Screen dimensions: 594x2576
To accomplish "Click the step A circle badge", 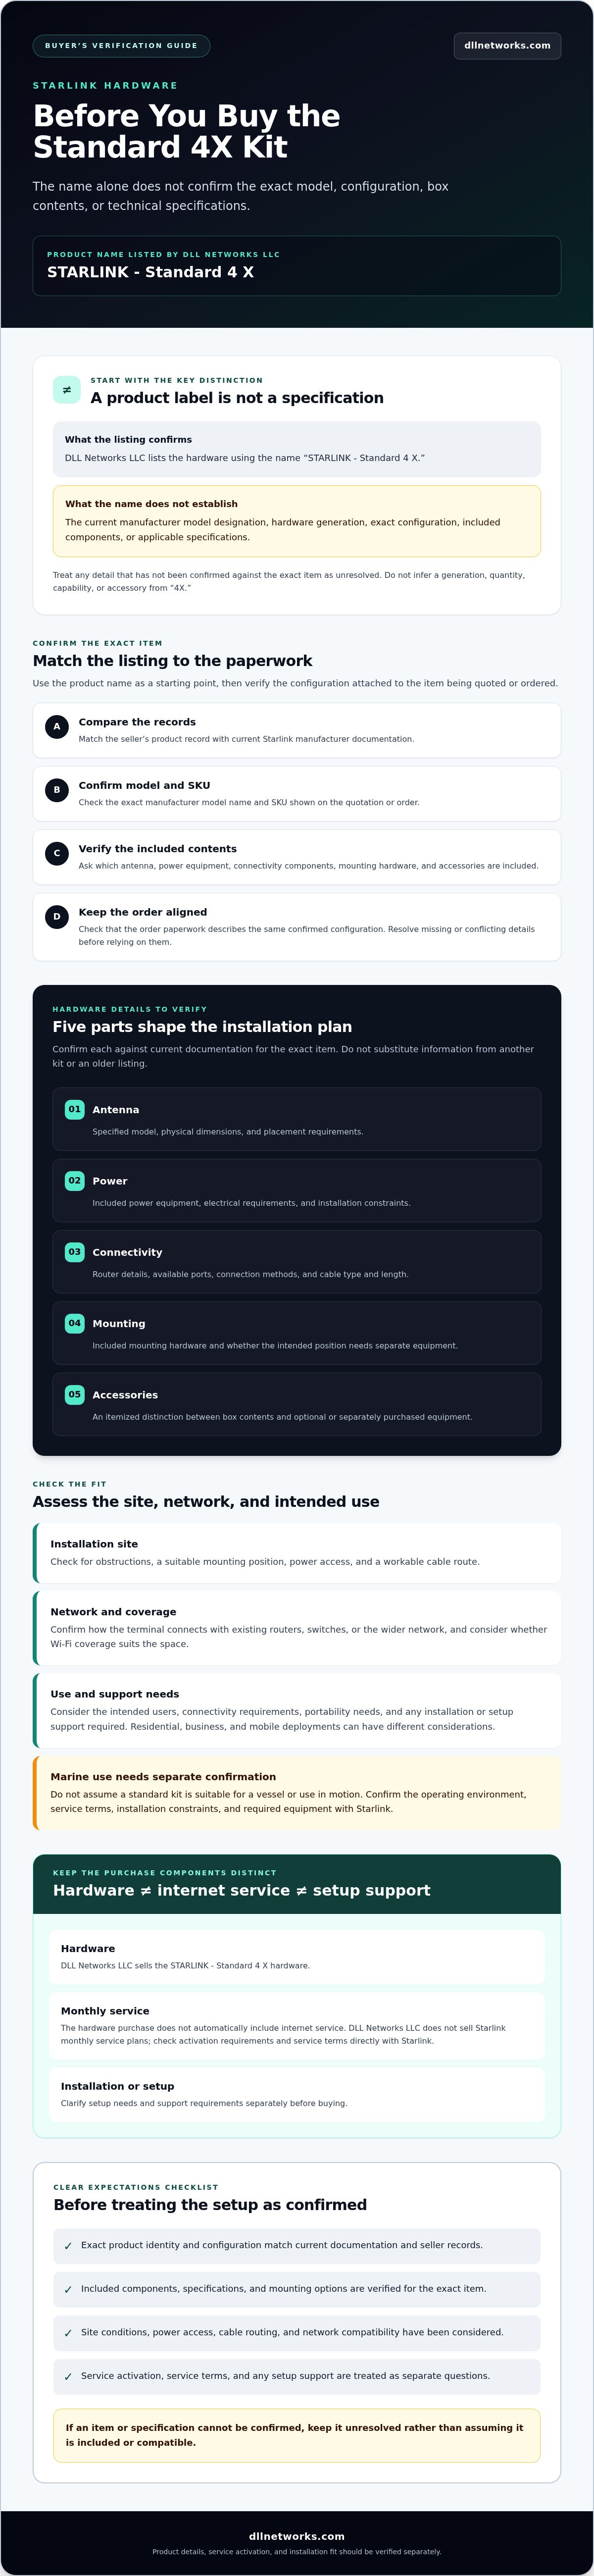I will [57, 726].
